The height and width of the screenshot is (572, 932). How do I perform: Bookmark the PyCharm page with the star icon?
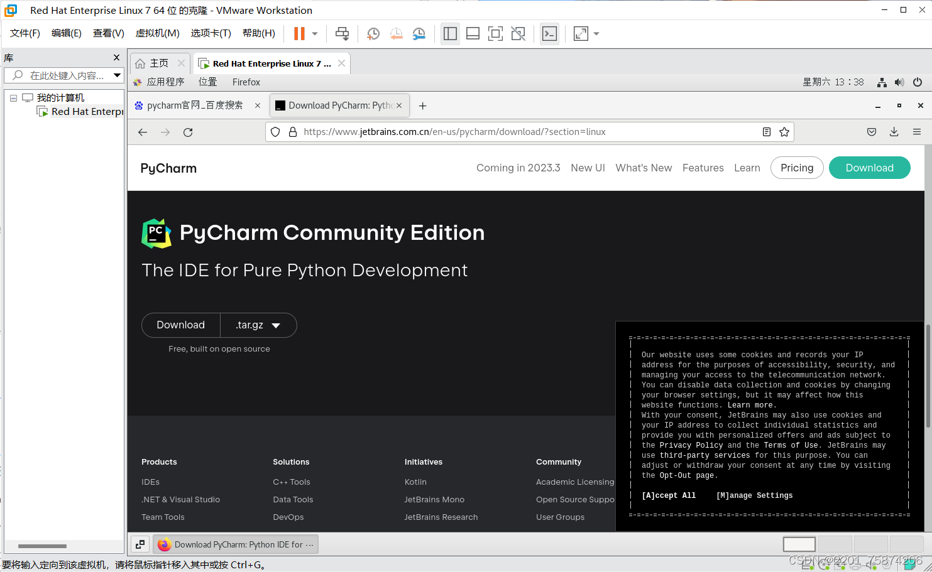pyautogui.click(x=784, y=132)
